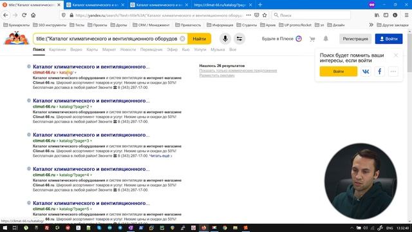Screen dimensions: 412x232
Task: Open Yandex advanced search settings
Action: tap(239, 39)
